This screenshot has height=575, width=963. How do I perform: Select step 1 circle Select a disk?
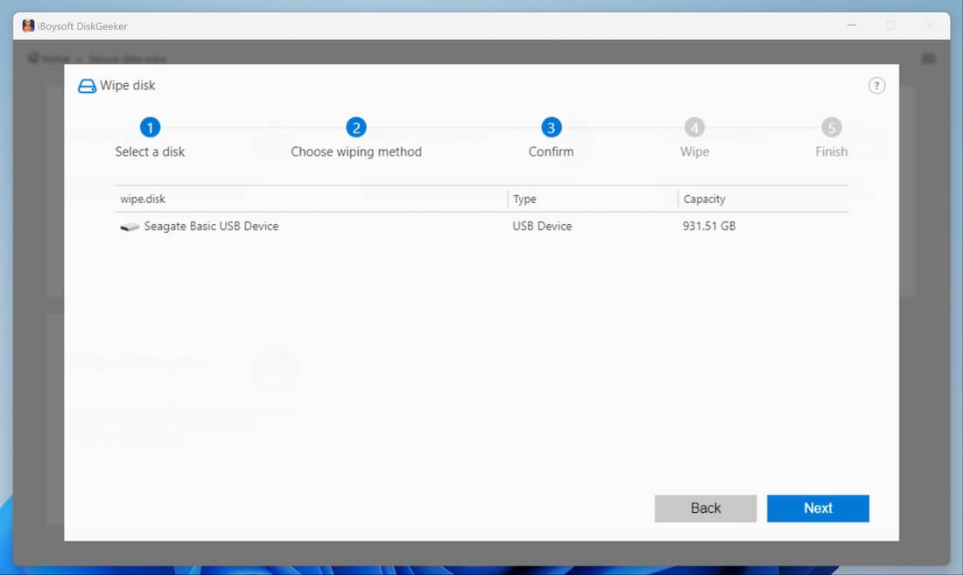pos(150,128)
